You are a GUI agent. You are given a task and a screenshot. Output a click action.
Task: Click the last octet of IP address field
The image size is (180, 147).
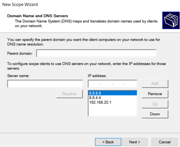130,84
